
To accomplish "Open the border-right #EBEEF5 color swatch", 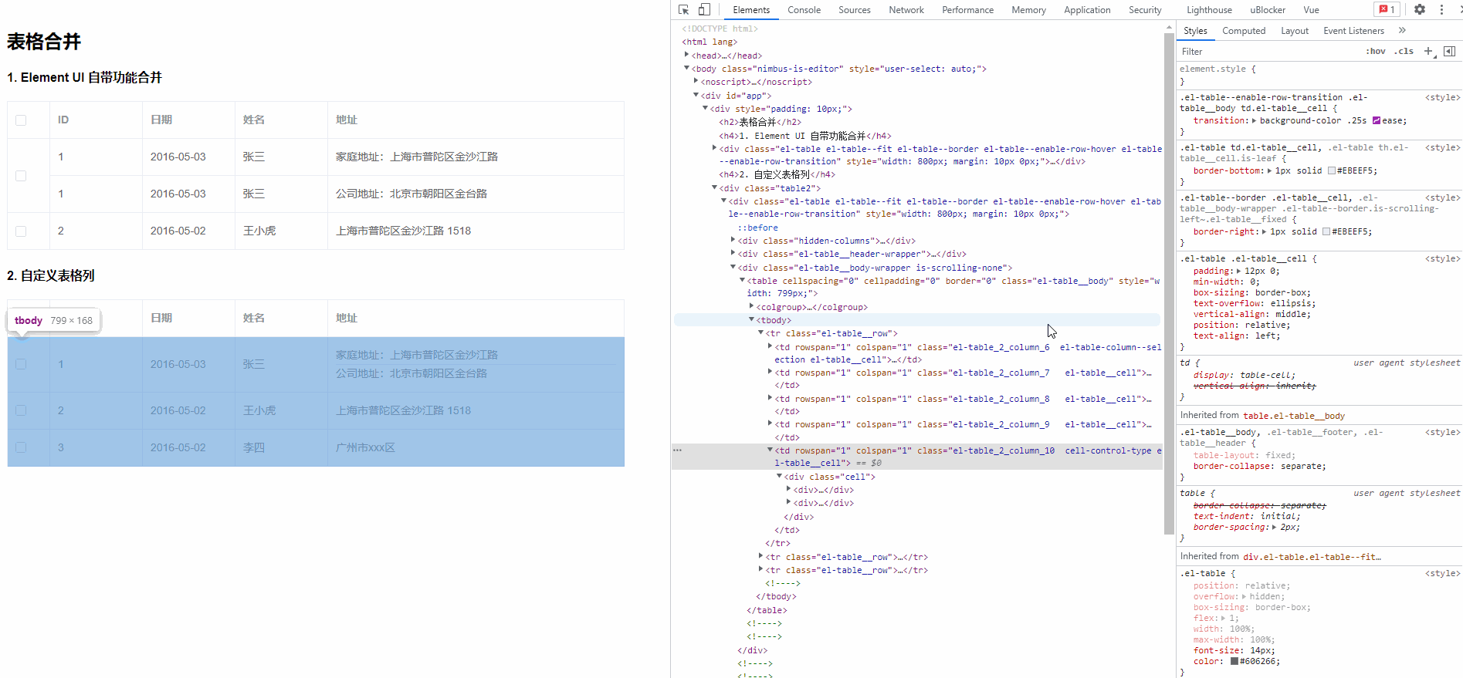I will tap(1326, 231).
